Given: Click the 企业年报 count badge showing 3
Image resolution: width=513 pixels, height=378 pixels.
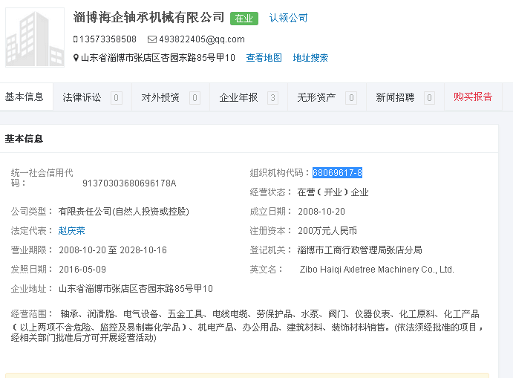Looking at the screenshot, I should coord(272,98).
